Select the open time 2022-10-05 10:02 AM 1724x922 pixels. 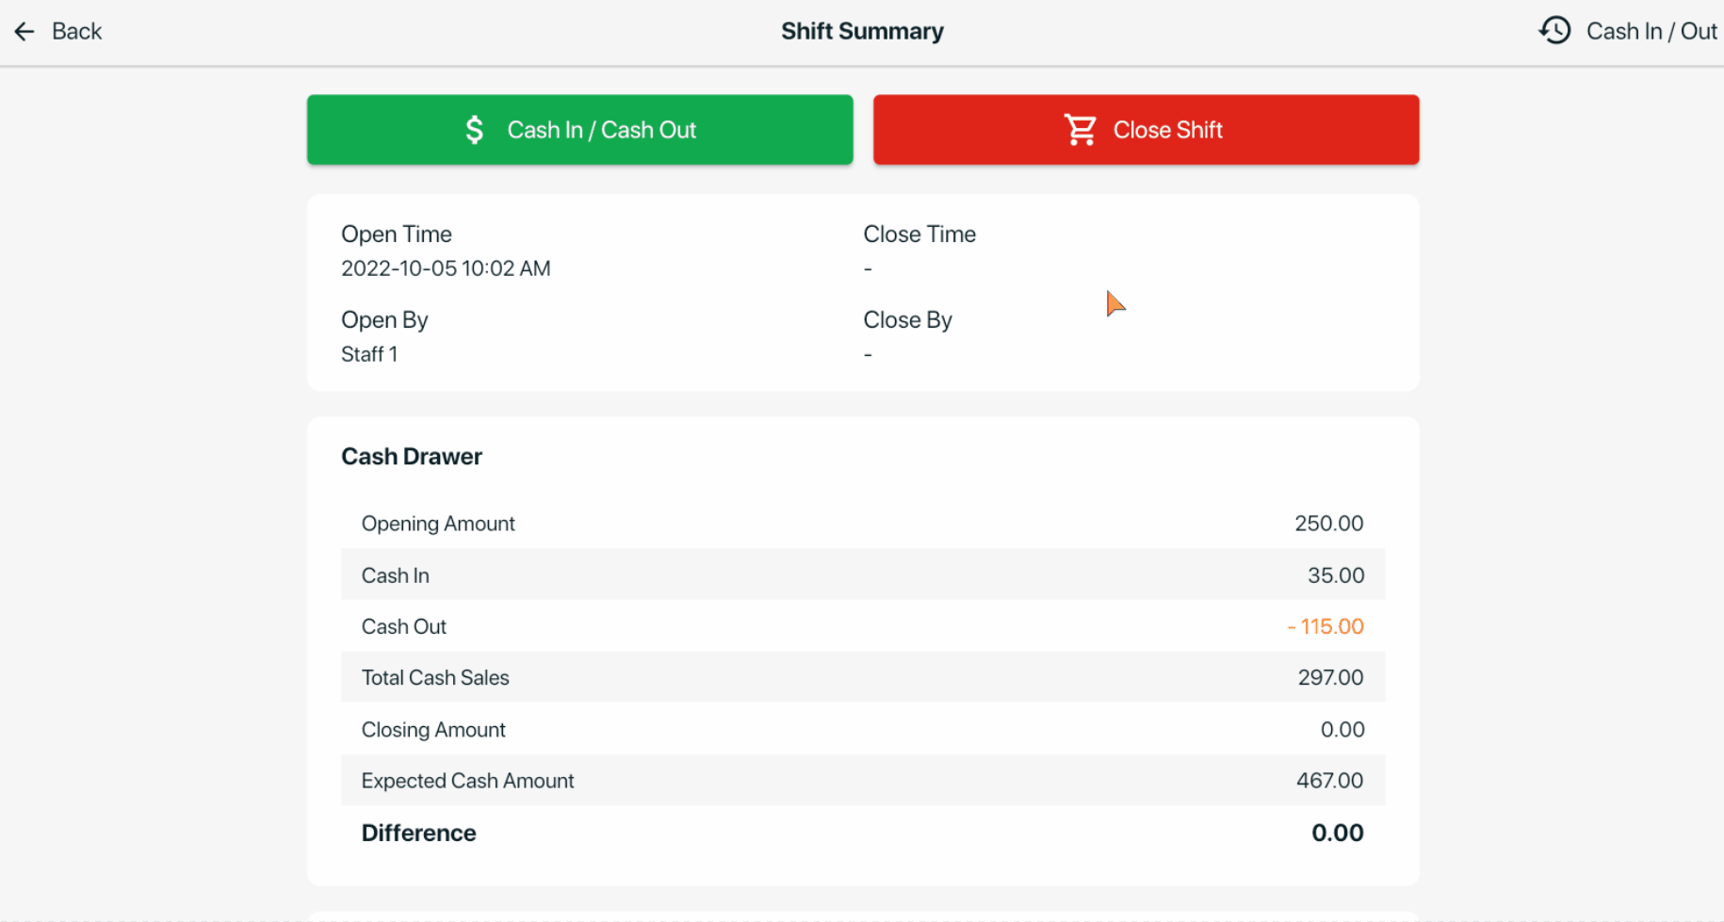click(x=446, y=268)
